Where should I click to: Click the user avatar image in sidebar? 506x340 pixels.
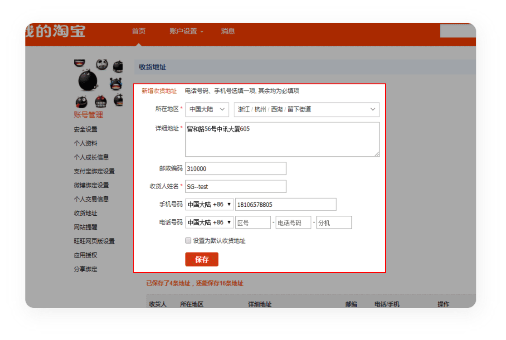point(98,83)
